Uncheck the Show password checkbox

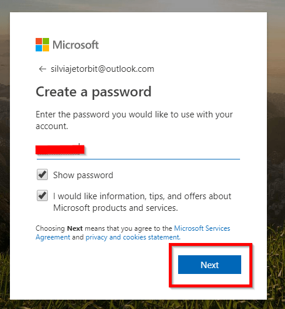(42, 175)
